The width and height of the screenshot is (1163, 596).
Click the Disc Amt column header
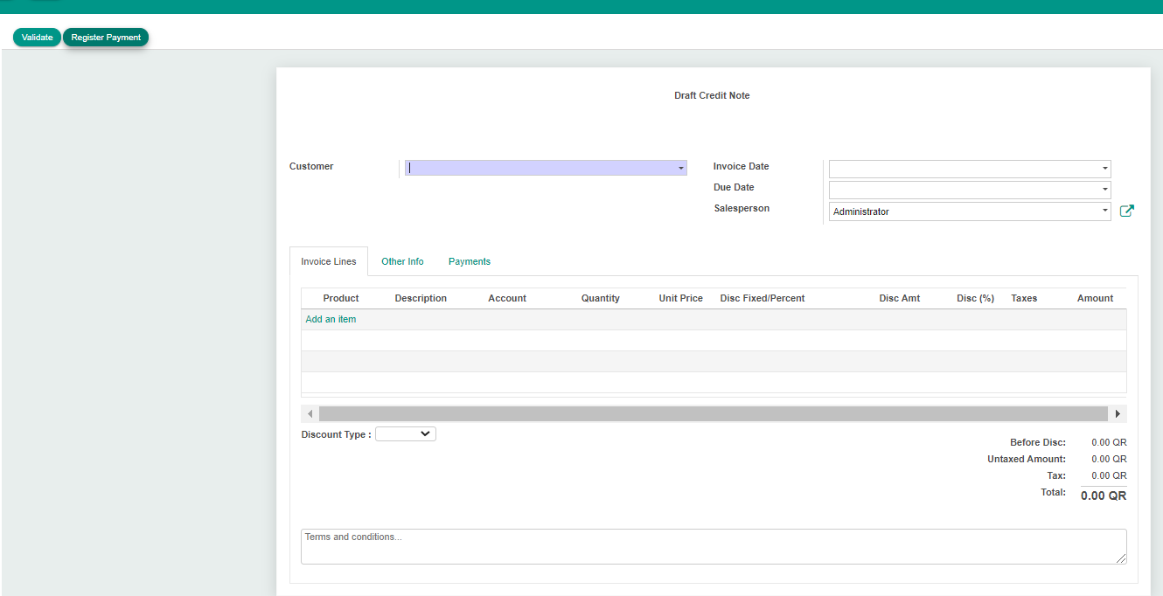(x=900, y=298)
